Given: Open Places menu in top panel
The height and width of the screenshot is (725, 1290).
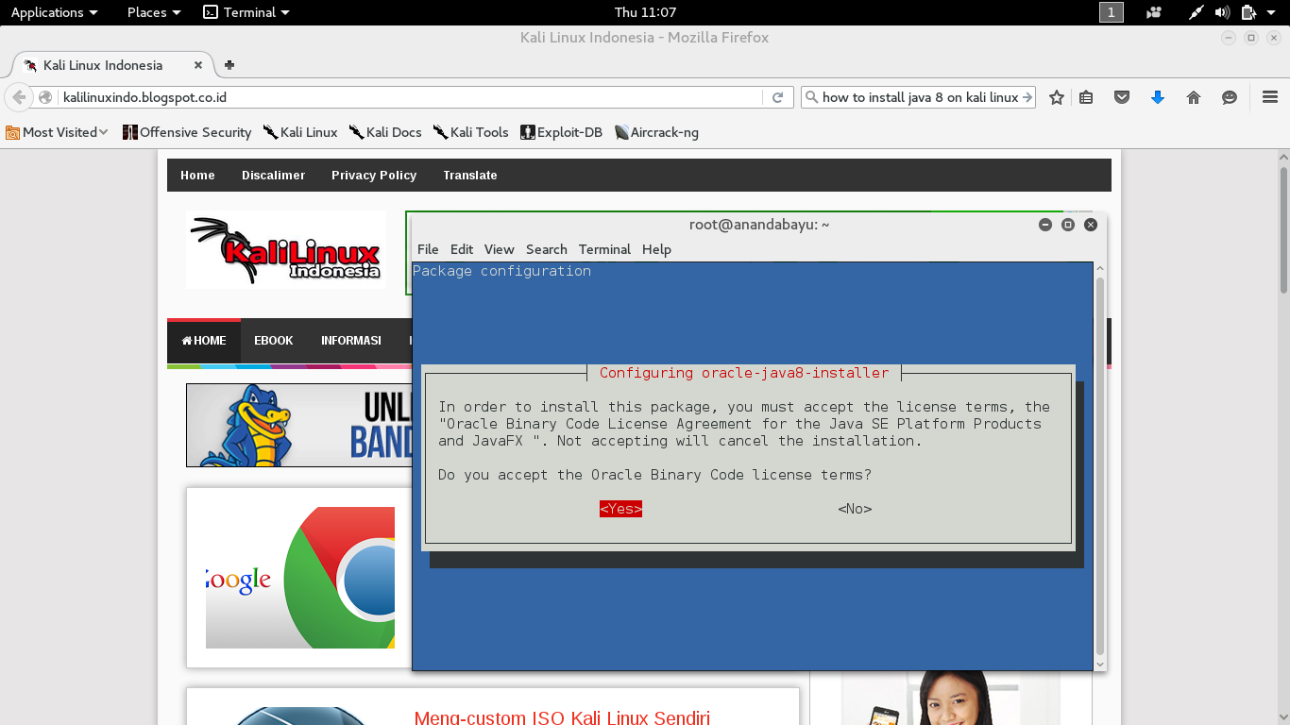Looking at the screenshot, I should [154, 12].
